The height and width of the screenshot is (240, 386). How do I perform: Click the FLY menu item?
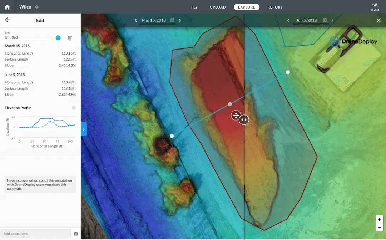(x=194, y=7)
